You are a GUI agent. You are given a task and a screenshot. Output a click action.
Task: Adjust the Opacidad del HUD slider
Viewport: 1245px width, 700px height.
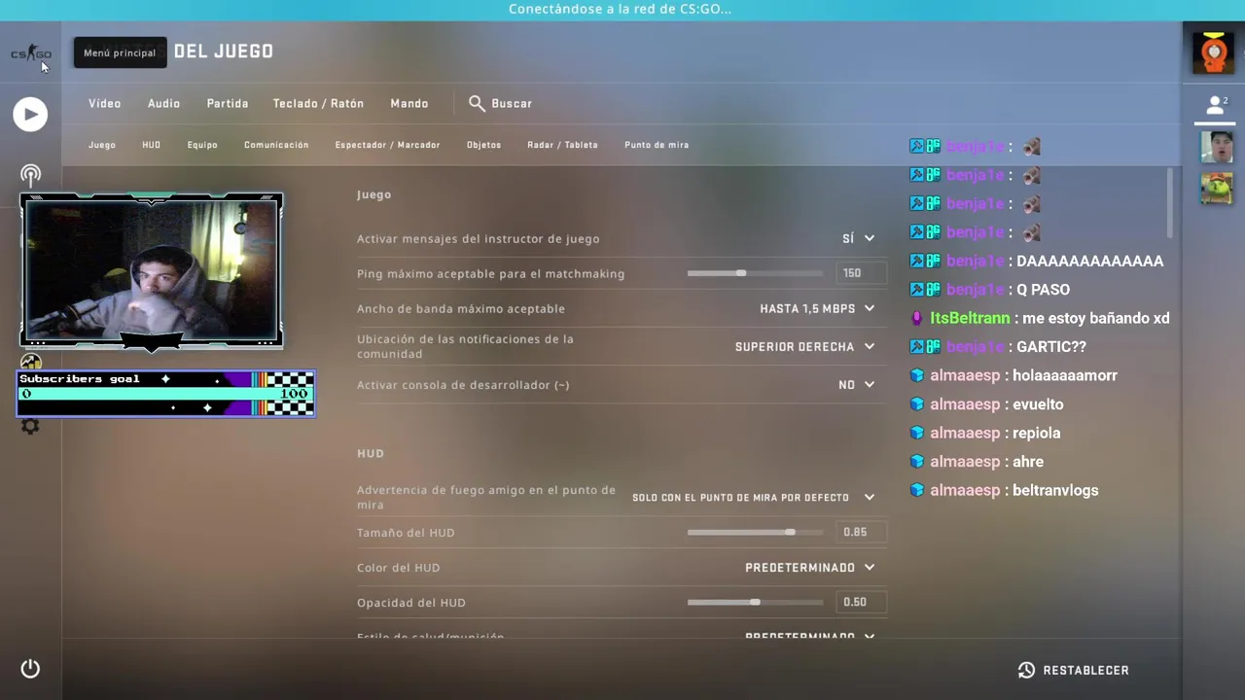click(755, 602)
